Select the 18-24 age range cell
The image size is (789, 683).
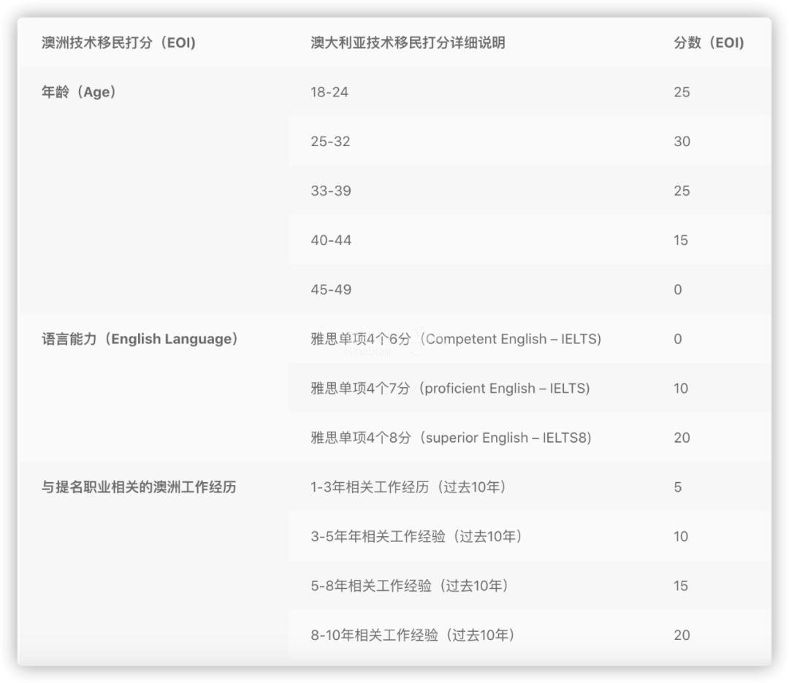coord(329,92)
